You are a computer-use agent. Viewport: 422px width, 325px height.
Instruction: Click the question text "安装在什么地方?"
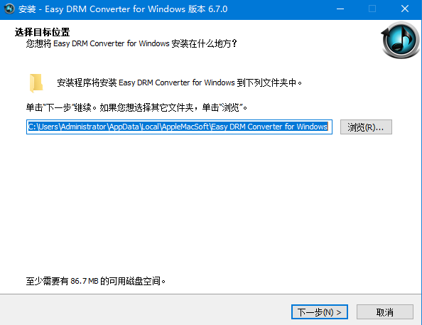205,43
